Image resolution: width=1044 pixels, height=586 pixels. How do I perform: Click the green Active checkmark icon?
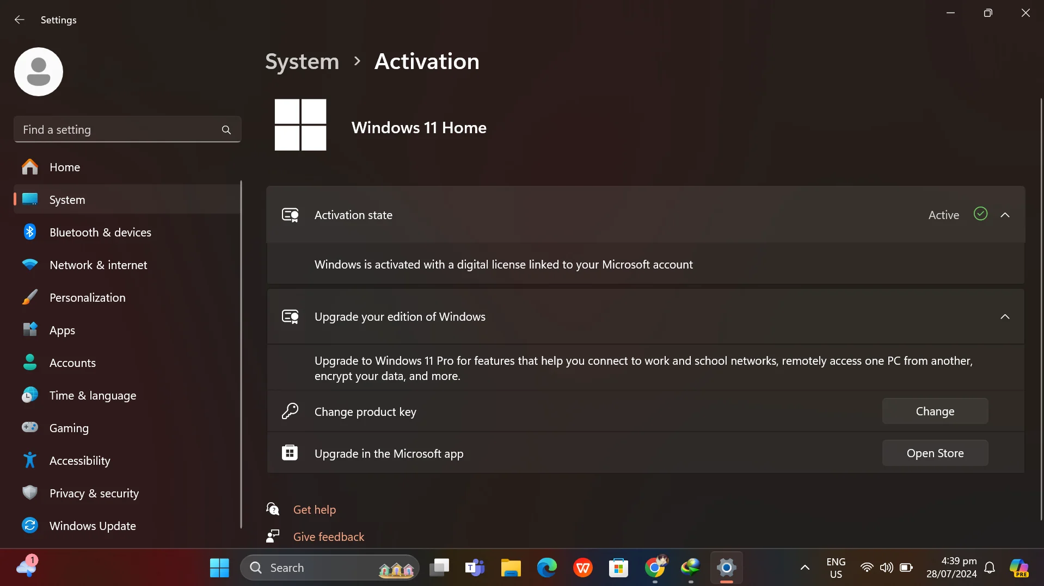coord(980,214)
